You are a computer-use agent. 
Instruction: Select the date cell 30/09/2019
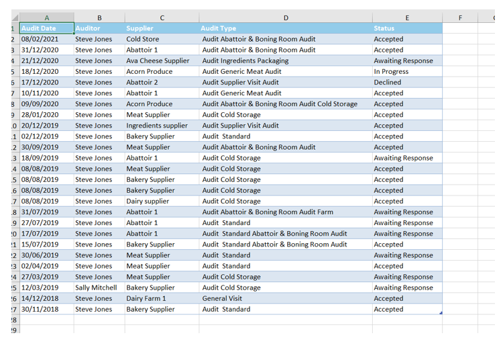coord(47,147)
